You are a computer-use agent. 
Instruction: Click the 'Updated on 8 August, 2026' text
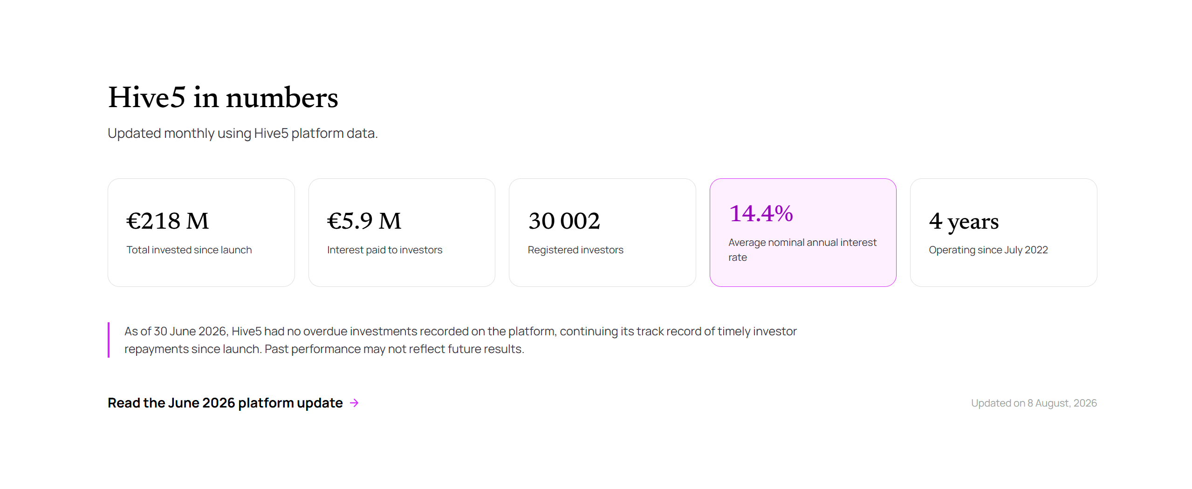tap(1034, 403)
